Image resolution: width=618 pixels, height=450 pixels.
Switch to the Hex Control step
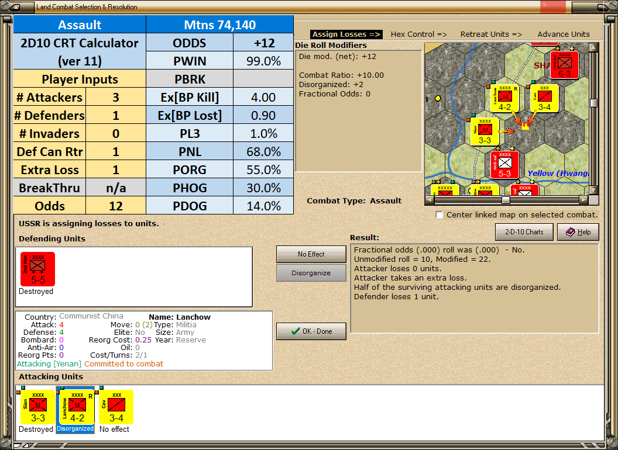point(418,34)
